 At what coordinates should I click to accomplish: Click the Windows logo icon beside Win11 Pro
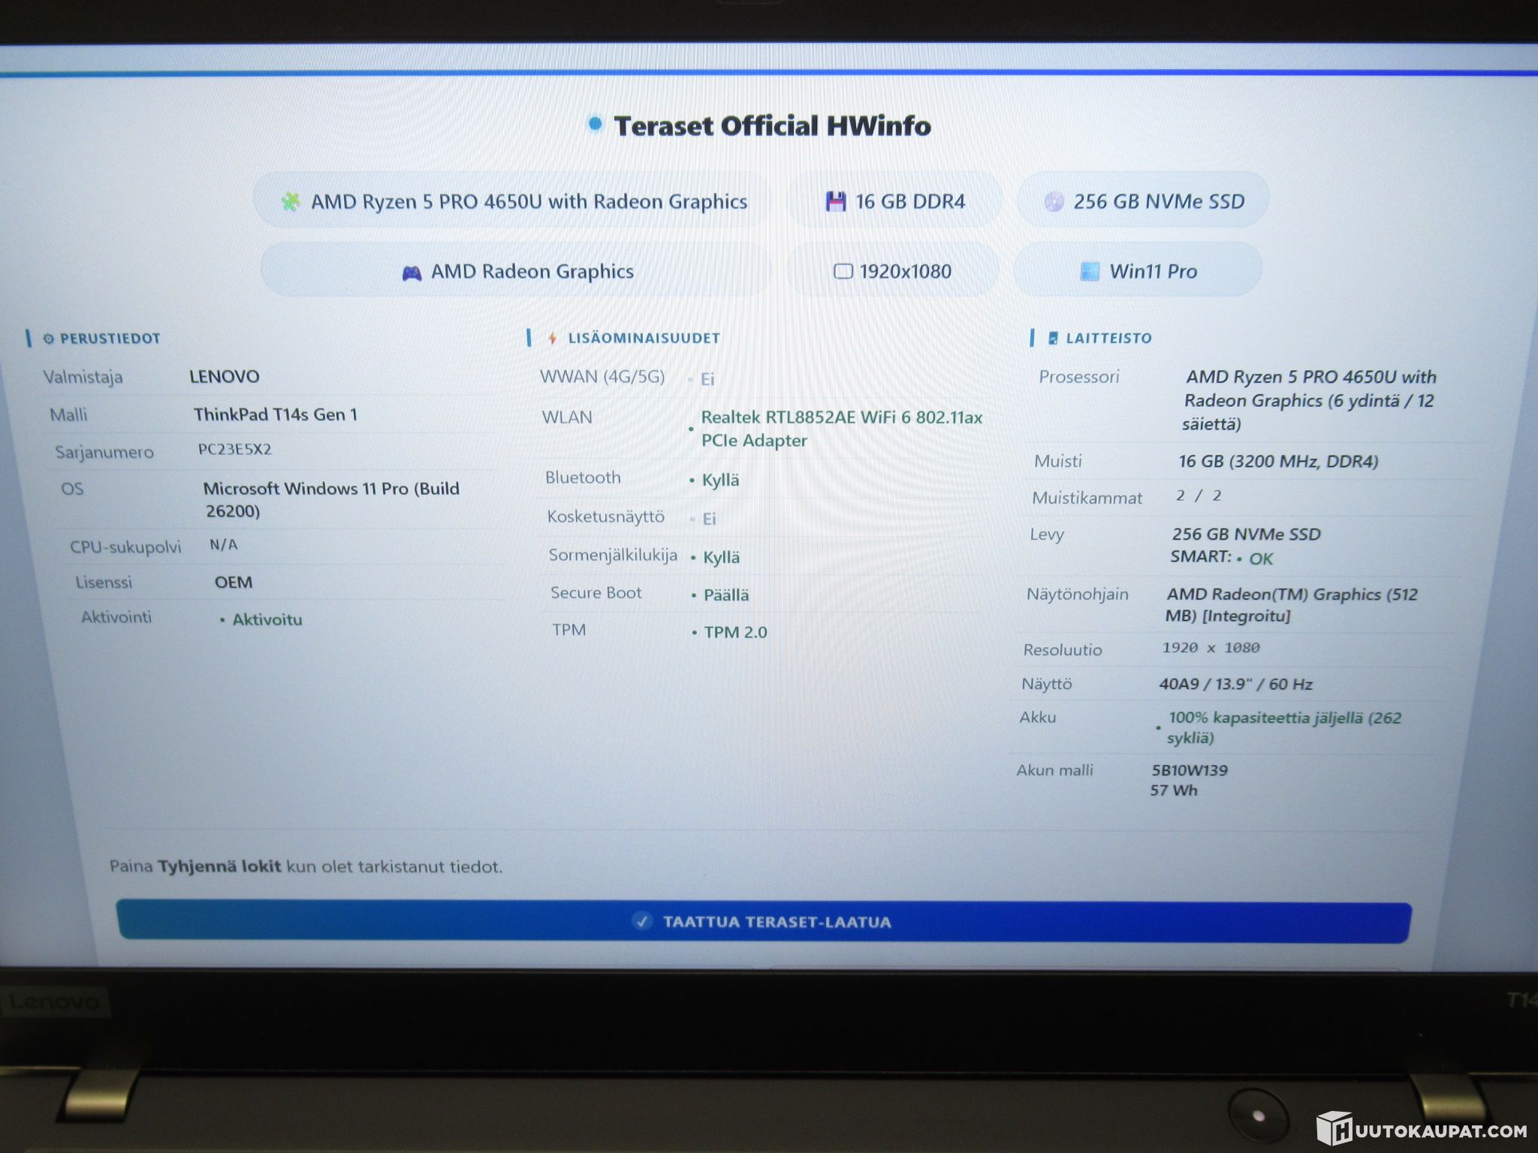pyautogui.click(x=1090, y=271)
